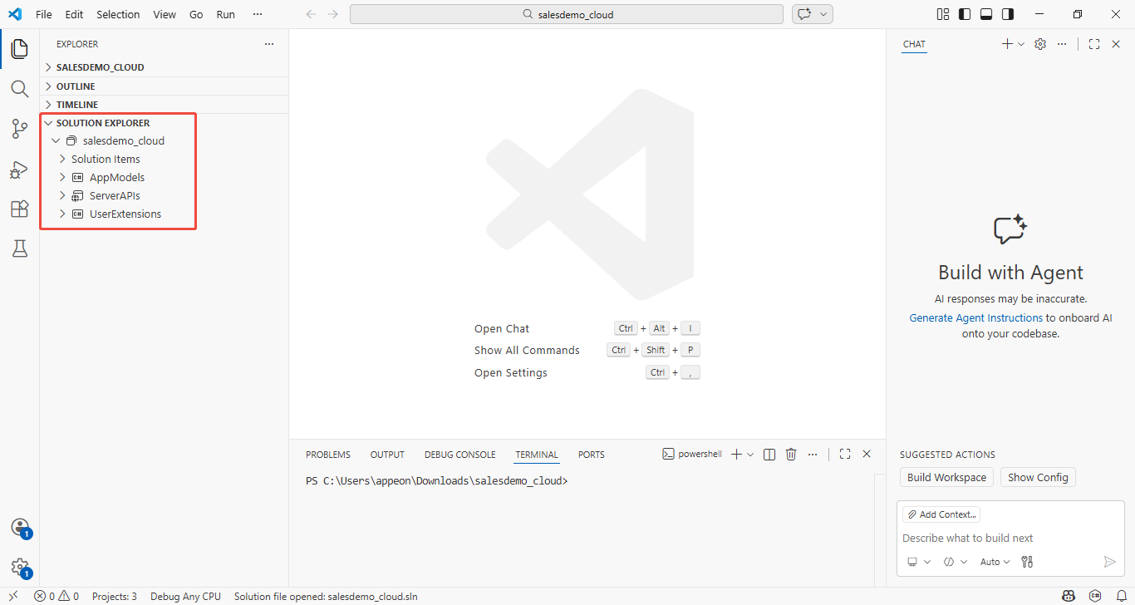Click the Generate Agent Instructions link

(975, 318)
